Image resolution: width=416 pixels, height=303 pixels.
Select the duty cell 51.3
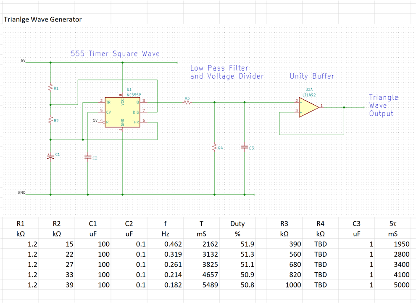coord(237,254)
